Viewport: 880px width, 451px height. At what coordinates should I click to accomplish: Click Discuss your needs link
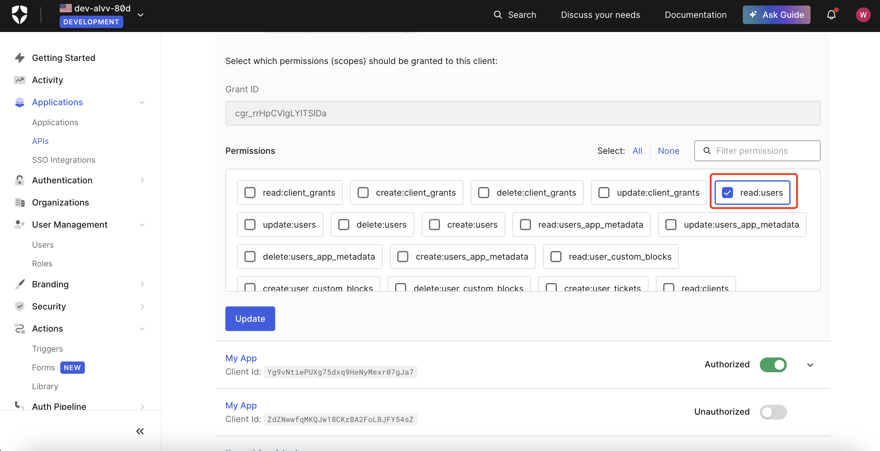click(600, 15)
